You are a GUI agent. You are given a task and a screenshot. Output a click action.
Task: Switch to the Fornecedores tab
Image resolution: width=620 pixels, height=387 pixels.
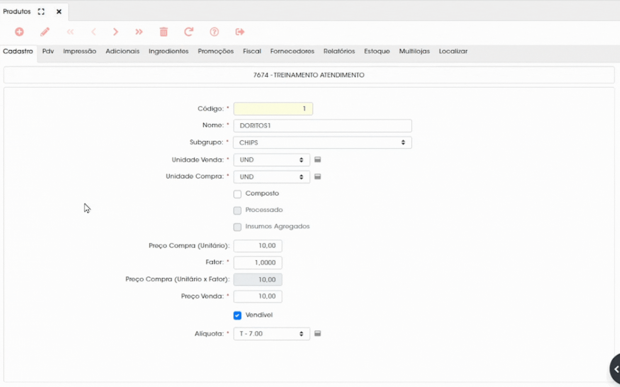[292, 51]
